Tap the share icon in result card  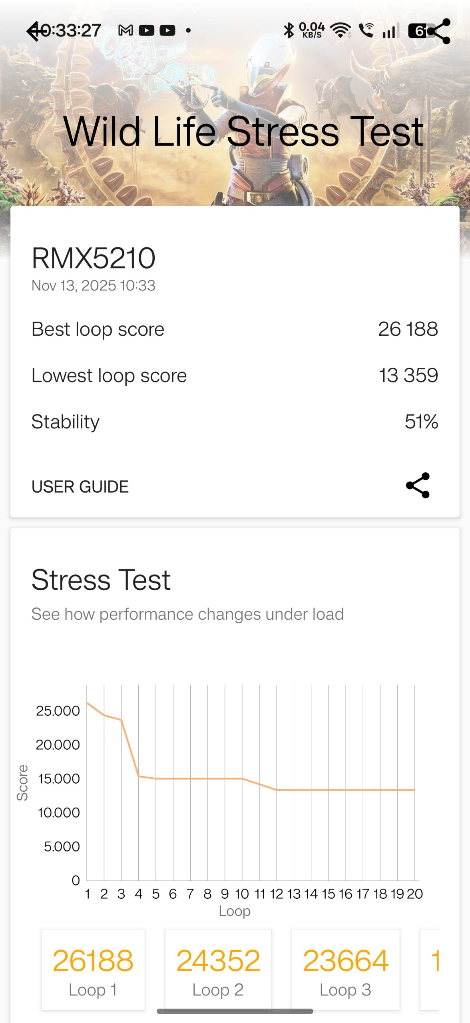[418, 486]
